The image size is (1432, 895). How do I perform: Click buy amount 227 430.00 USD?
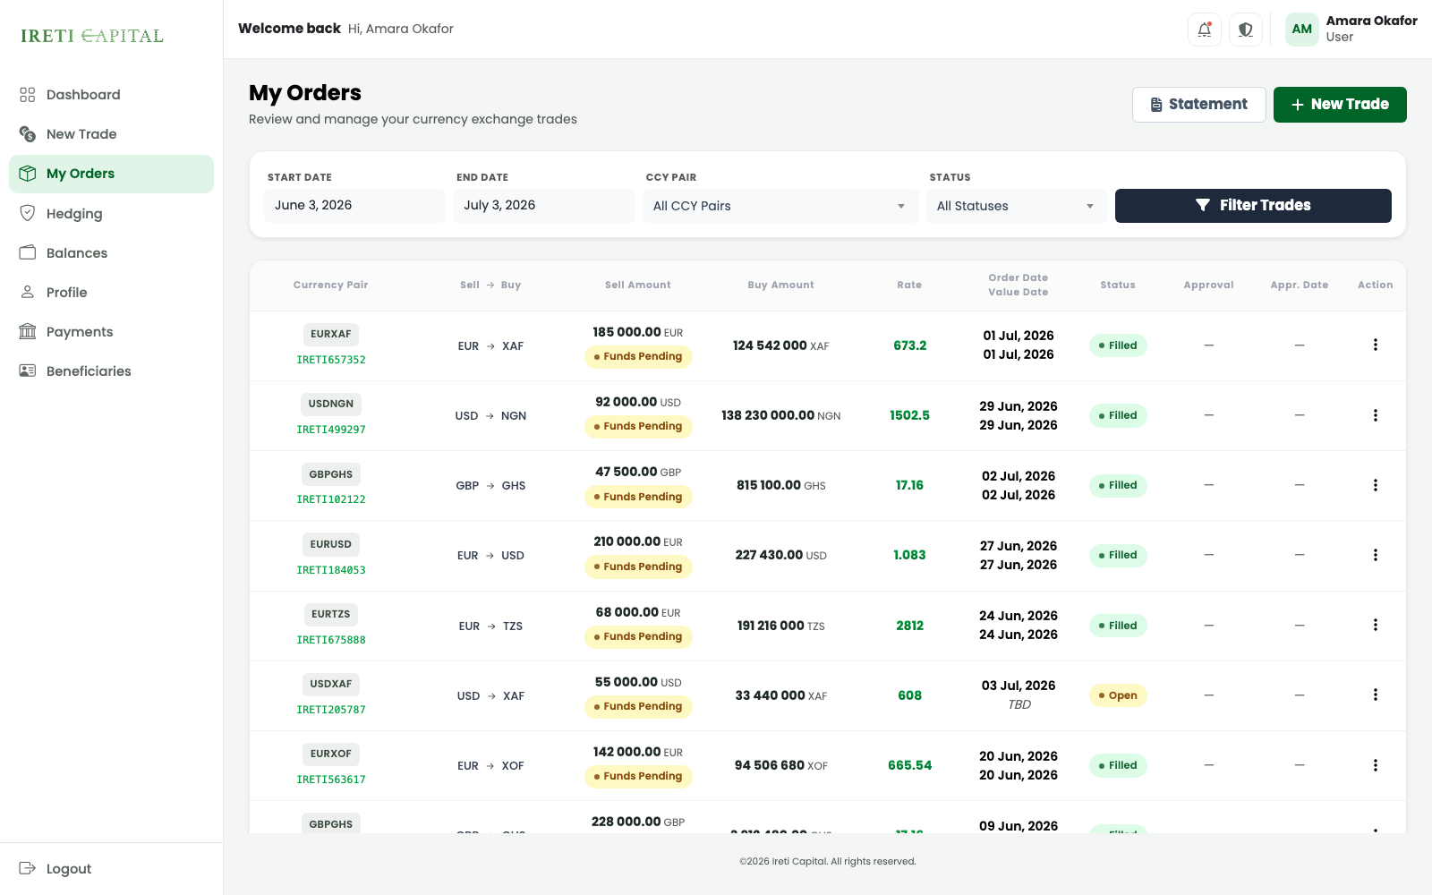[x=781, y=555]
